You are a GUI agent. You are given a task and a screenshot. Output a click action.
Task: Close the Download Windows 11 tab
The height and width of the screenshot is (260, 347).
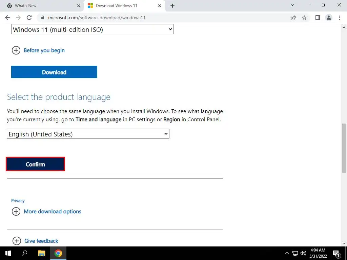click(160, 6)
